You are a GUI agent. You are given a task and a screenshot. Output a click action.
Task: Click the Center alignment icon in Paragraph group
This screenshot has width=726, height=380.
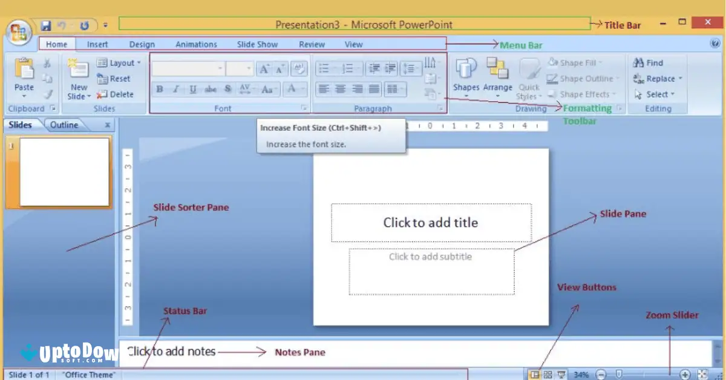tap(341, 89)
